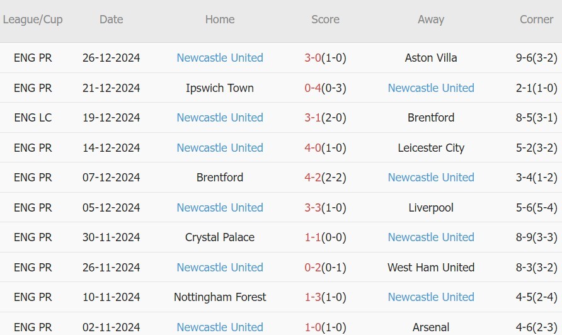Image resolution: width=562 pixels, height=335 pixels.
Task: Open the 0-4 score on 21-12-2024
Action: tap(313, 88)
